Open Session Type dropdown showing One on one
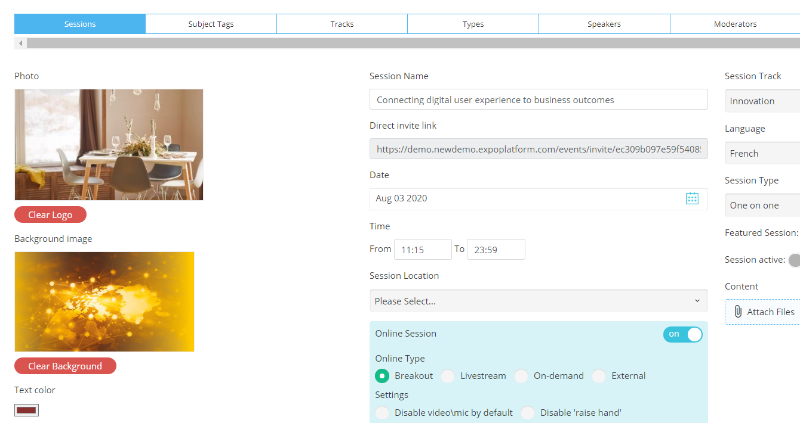 [x=763, y=206]
